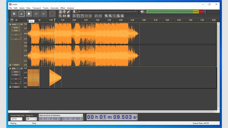228x128 pixels.
Task: Mute the first stereo track
Action: (16, 27)
